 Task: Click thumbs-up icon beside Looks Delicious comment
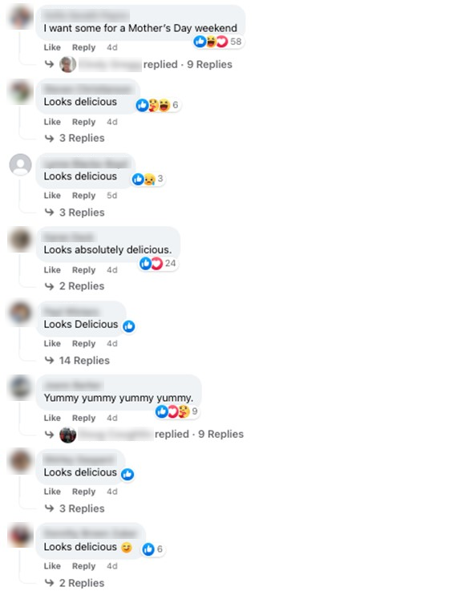pyautogui.click(x=129, y=326)
